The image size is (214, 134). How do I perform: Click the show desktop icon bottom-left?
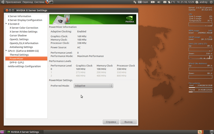(2, 132)
